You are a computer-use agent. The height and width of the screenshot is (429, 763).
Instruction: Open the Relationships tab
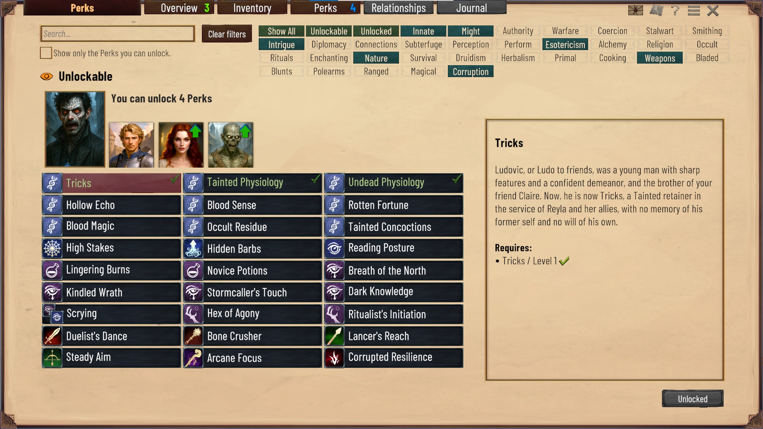(399, 8)
